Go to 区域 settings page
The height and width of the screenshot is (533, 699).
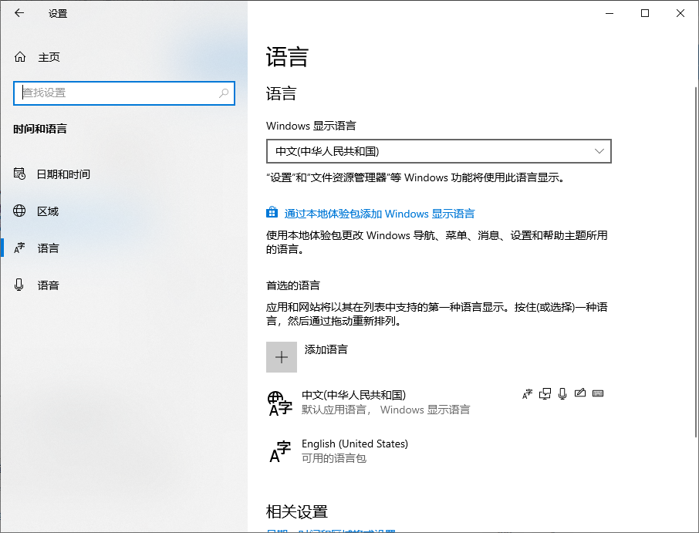[48, 211]
